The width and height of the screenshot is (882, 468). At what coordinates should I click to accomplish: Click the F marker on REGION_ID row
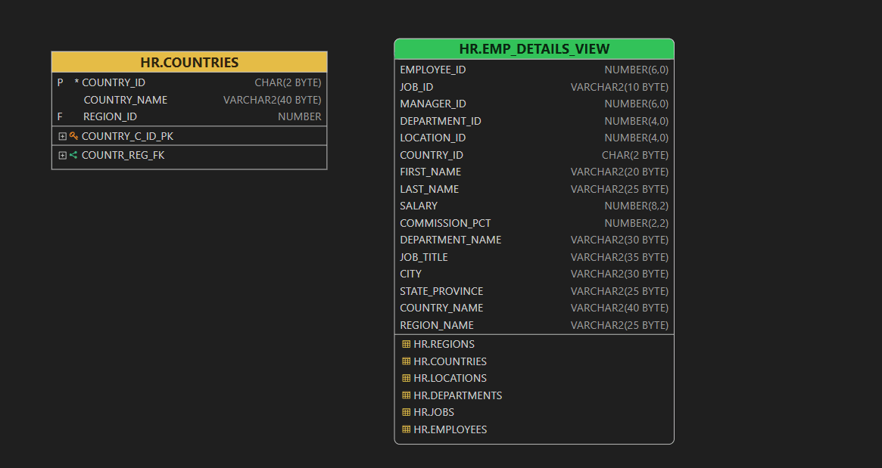[60, 116]
